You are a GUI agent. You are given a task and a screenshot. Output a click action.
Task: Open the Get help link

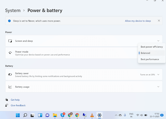[x=15, y=100]
